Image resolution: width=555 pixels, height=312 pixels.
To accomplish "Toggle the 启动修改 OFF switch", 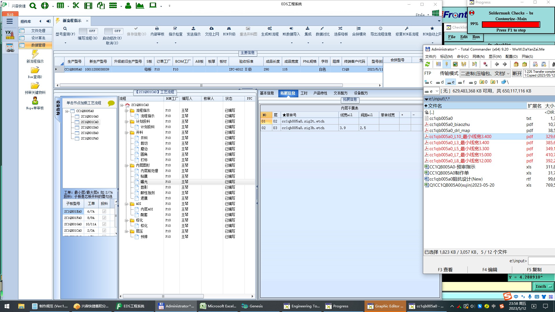I will pyautogui.click(x=113, y=31).
